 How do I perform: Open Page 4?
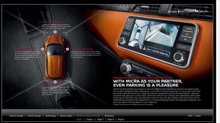tap(111, 119)
